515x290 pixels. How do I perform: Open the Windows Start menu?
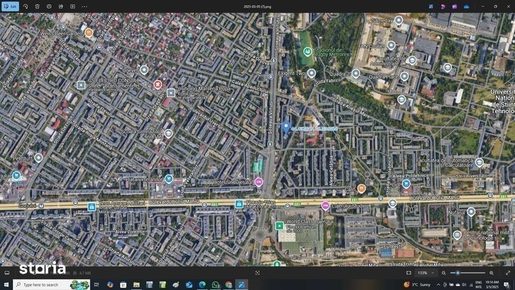pyautogui.click(x=6, y=284)
